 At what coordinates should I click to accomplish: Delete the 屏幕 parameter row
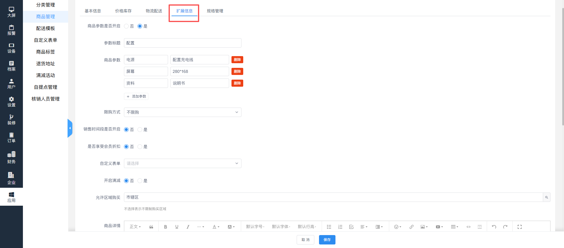(x=237, y=71)
